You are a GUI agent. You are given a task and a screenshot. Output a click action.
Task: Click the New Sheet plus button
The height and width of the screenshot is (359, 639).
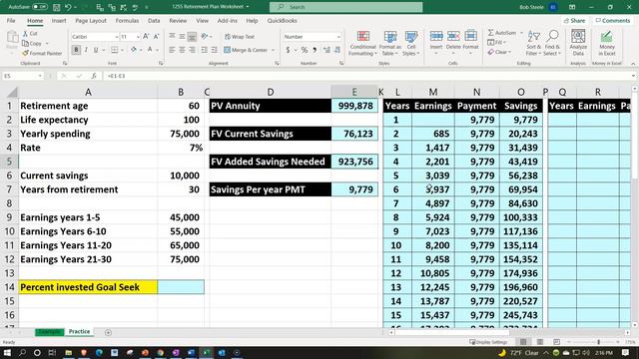(x=108, y=332)
